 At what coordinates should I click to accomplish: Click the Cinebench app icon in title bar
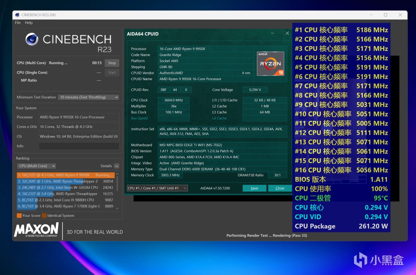click(17, 15)
